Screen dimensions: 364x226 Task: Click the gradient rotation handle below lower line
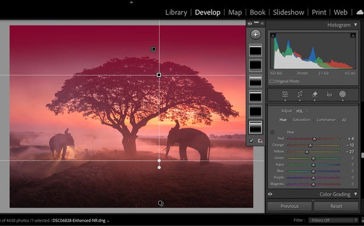click(x=159, y=167)
